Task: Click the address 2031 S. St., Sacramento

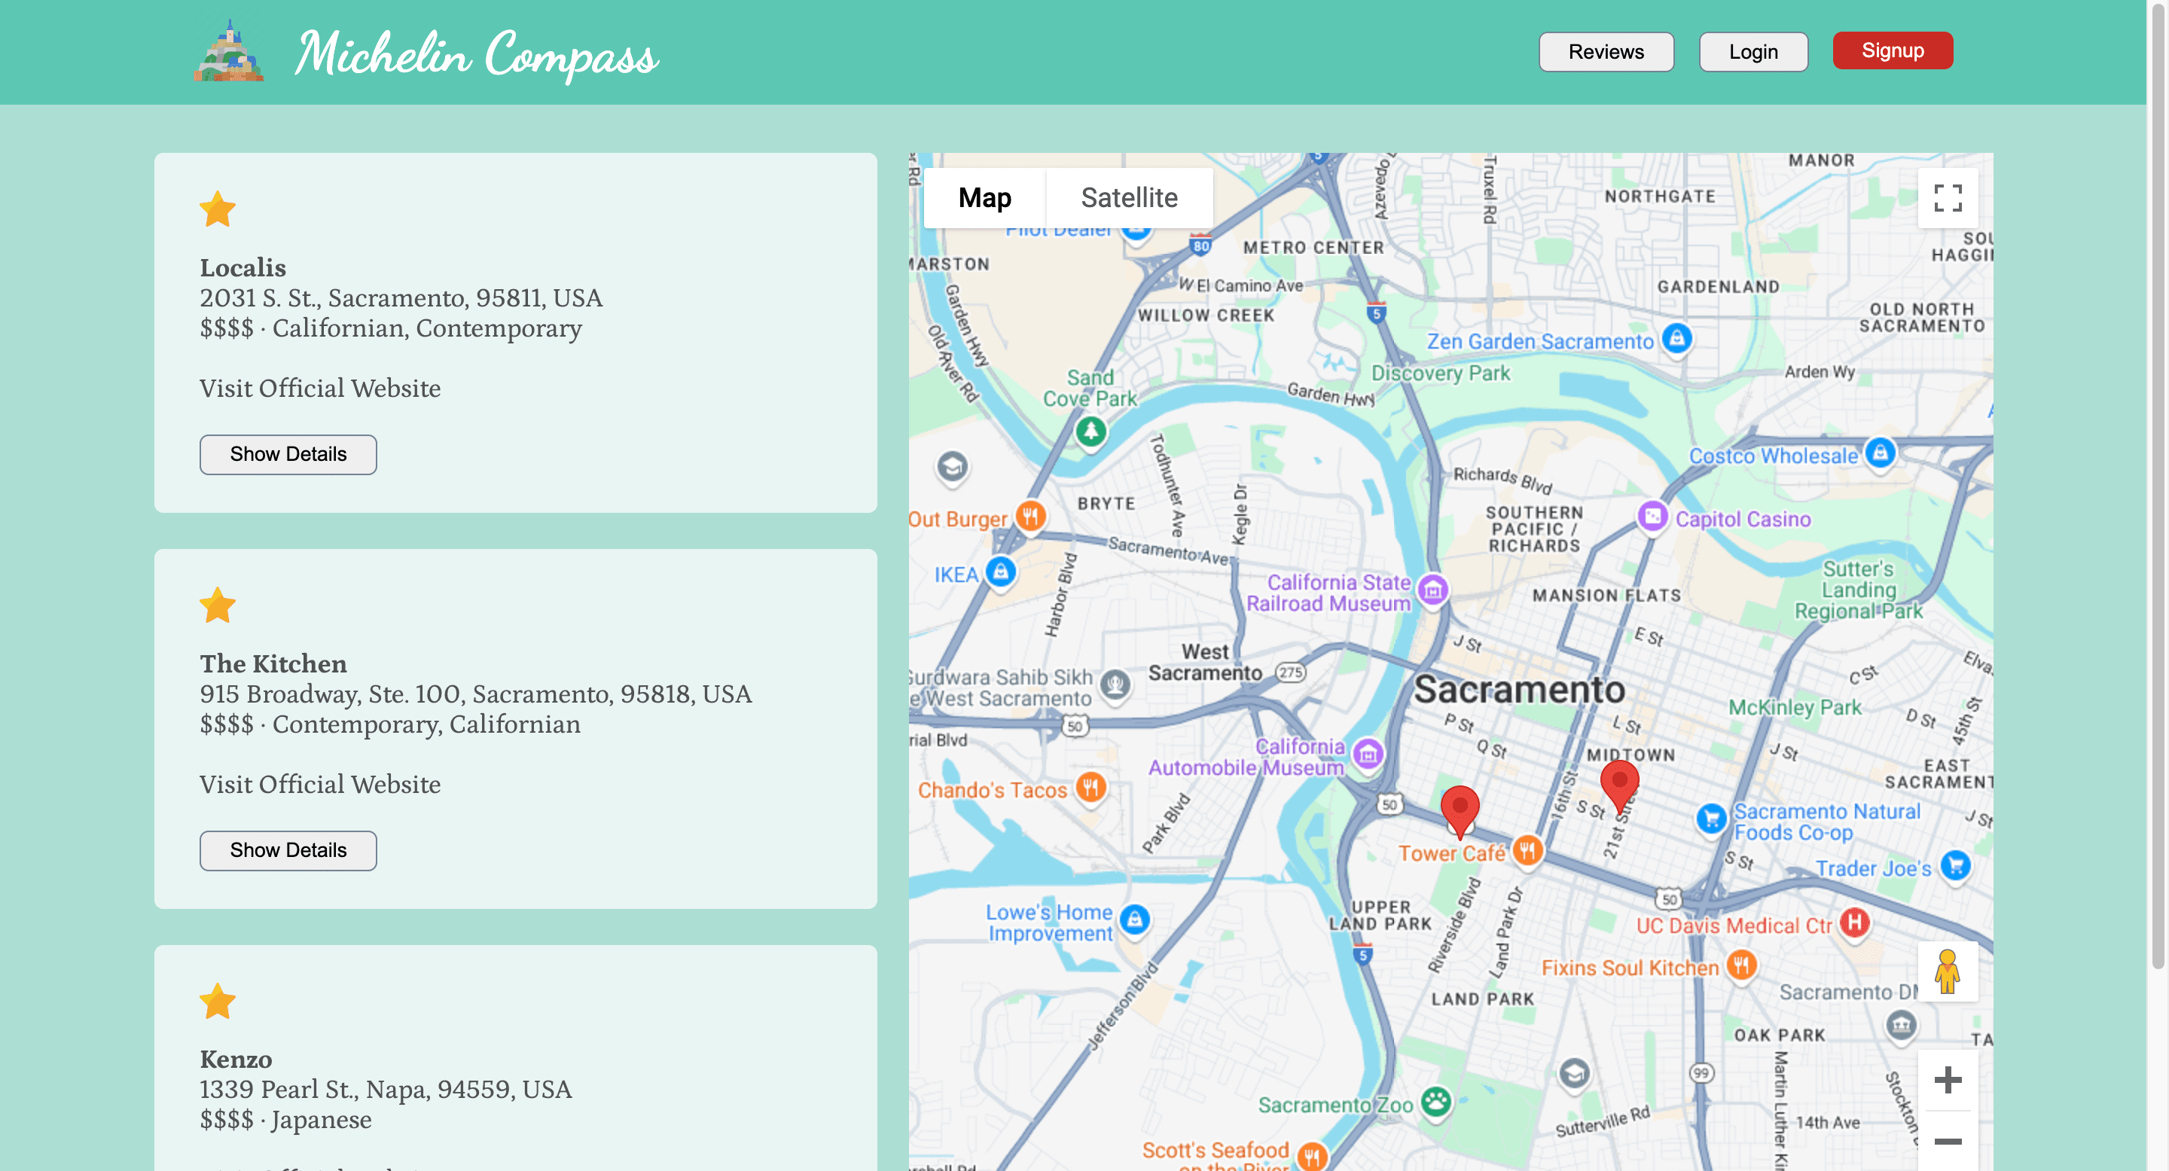Action: coord(401,298)
